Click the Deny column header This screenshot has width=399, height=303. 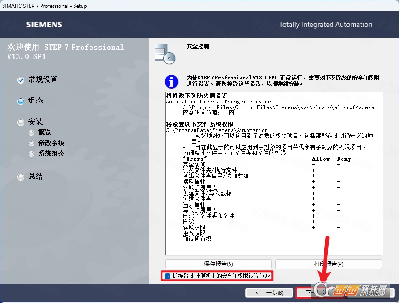click(x=344, y=159)
